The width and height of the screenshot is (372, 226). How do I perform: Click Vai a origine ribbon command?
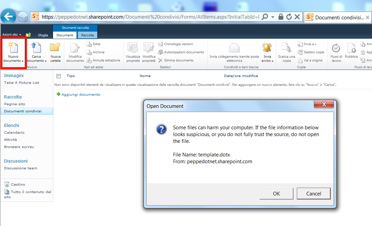[x=310, y=60]
